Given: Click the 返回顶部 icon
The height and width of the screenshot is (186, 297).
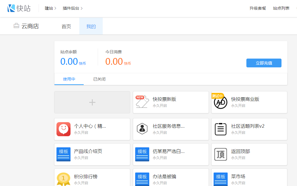Looking at the screenshot, I should pyautogui.click(x=221, y=154).
